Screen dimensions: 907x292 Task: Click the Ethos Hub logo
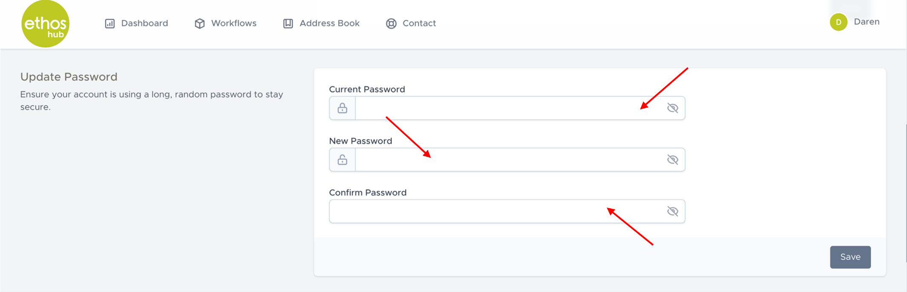(x=45, y=24)
